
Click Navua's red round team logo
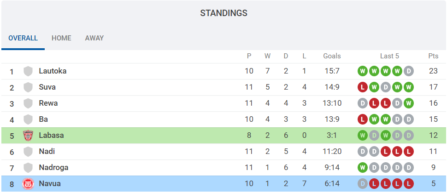coord(28,184)
